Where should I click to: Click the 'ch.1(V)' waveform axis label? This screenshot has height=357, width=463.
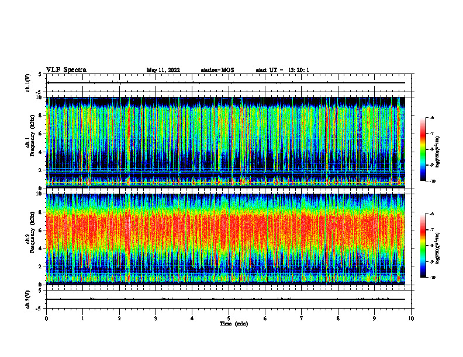[x=27, y=83]
